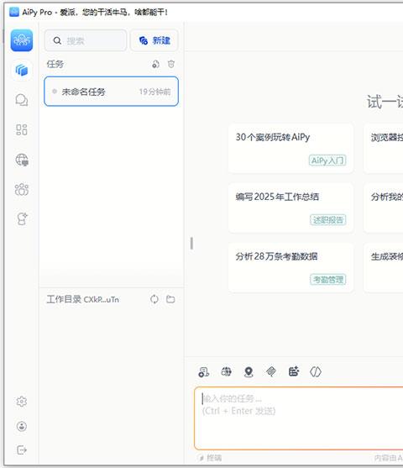Open the chat bubbles icon in sidebar
Screen dimensions: 403x468
point(22,100)
